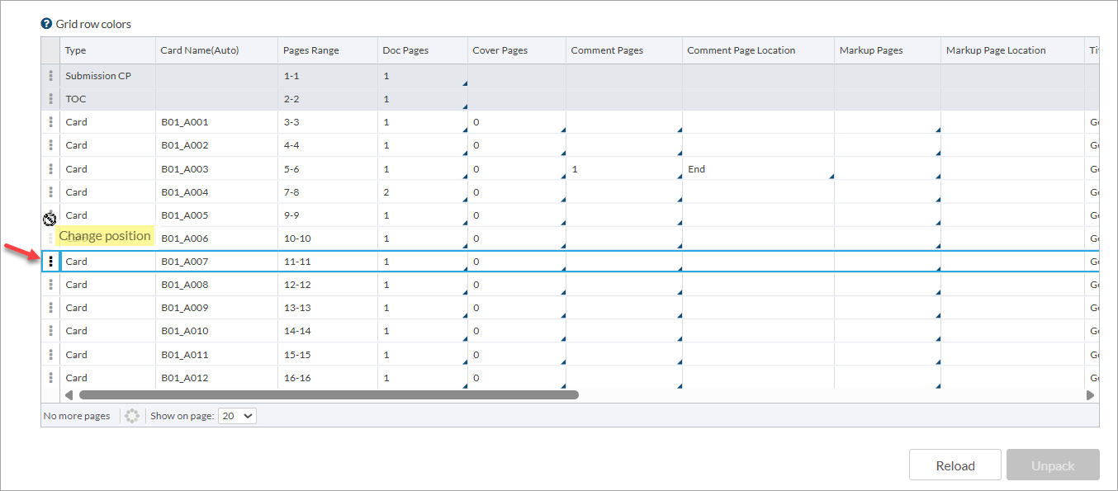
Task: Click the 2-2 pages range cell
Action: (328, 99)
